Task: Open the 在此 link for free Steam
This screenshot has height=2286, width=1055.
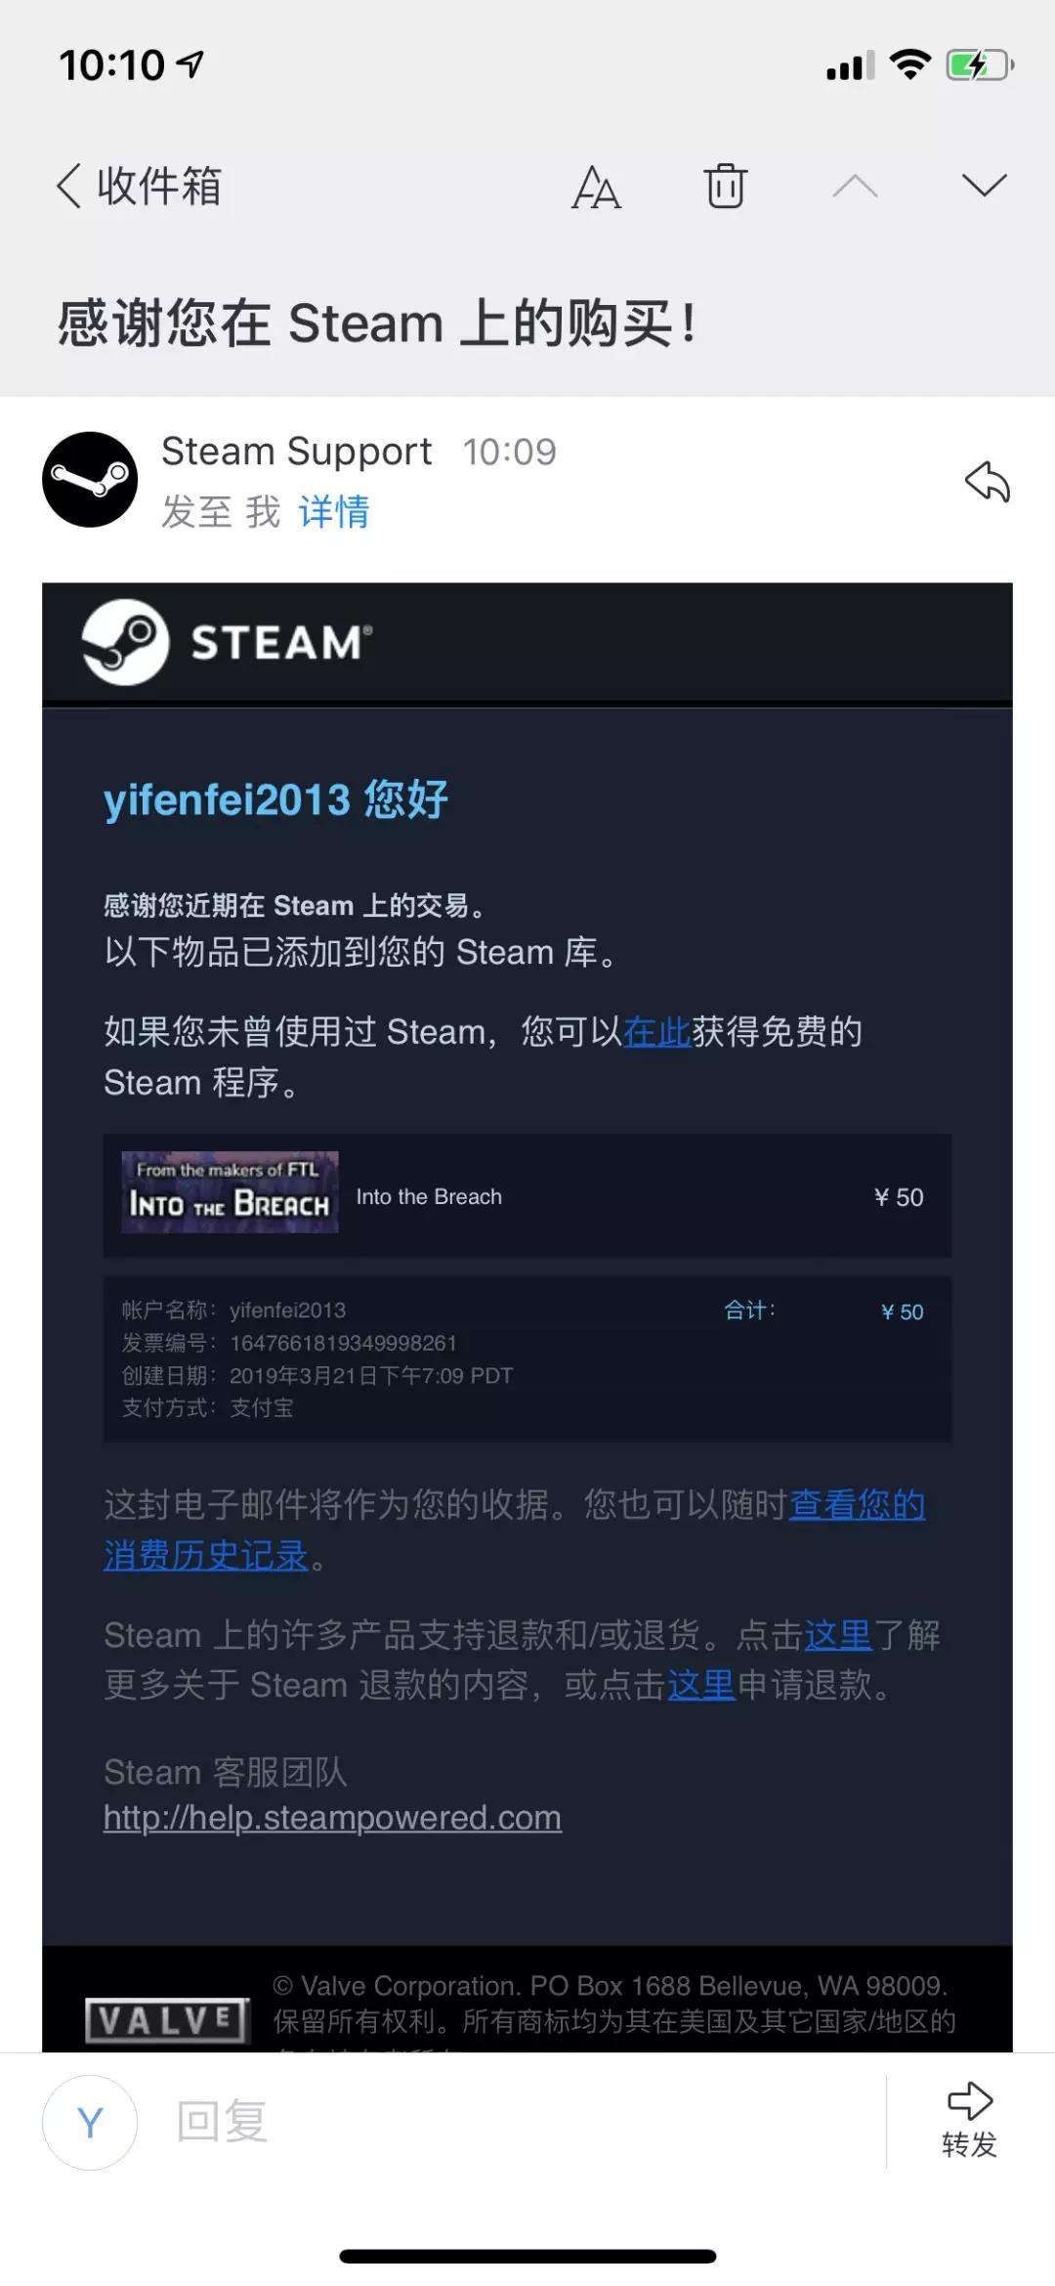Action: (x=656, y=1031)
